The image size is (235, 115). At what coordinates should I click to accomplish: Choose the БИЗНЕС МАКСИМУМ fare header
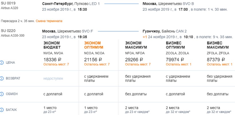(x=218, y=45)
